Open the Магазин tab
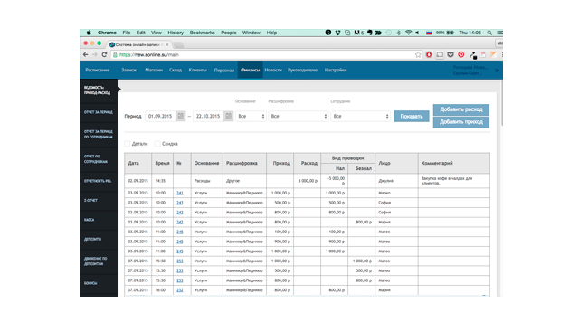 click(154, 71)
